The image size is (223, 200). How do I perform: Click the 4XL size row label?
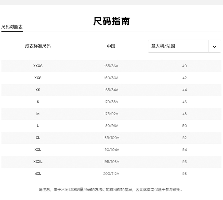click(38, 174)
